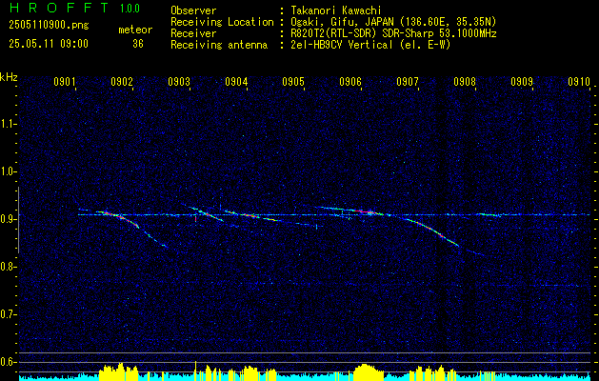Click the yellow power histogram below 0902
The image size is (599, 381).
pos(118,371)
